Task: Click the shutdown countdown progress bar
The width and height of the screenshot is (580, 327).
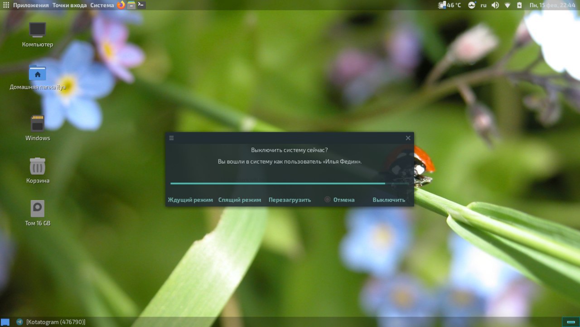Action: 290,183
